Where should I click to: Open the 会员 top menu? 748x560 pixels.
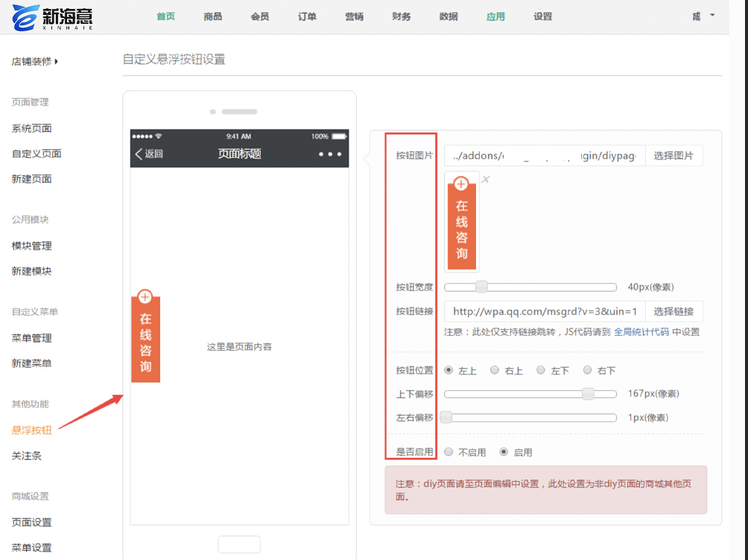pyautogui.click(x=260, y=16)
